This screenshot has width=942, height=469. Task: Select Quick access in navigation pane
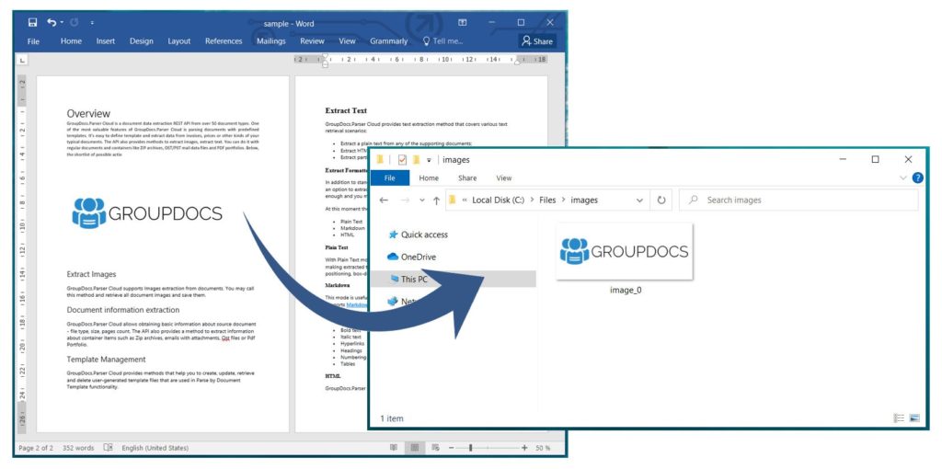(x=419, y=234)
